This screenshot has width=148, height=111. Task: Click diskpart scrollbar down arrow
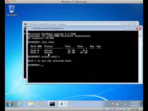tap(140, 81)
